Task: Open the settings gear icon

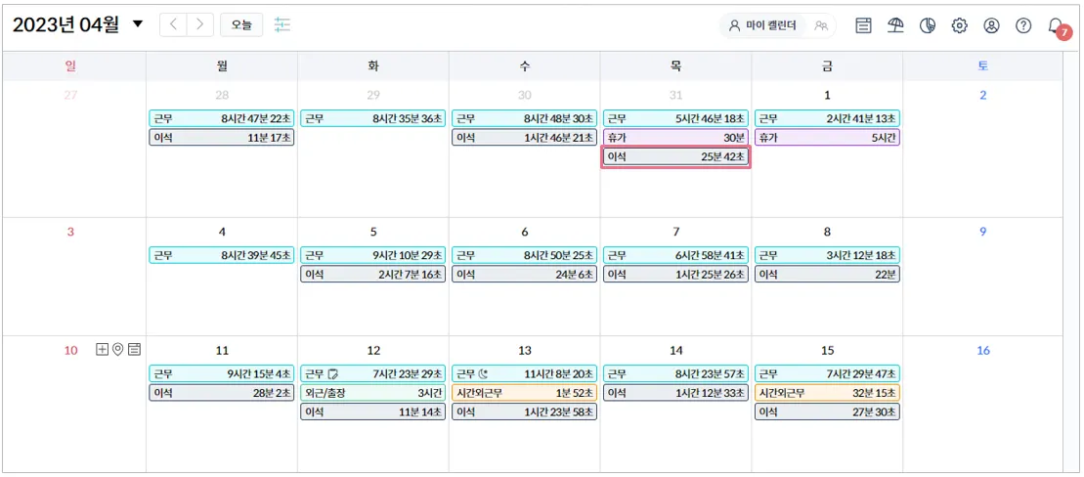Action: click(x=960, y=26)
